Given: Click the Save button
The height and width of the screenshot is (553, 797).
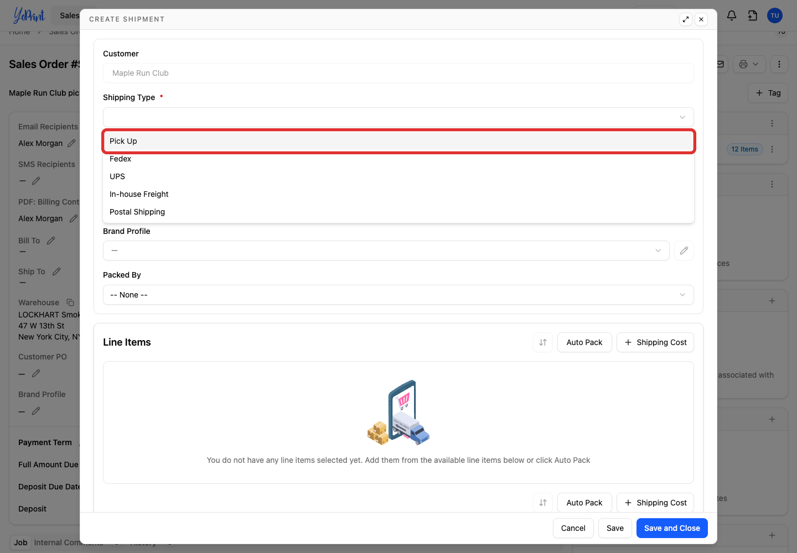Looking at the screenshot, I should pyautogui.click(x=615, y=528).
